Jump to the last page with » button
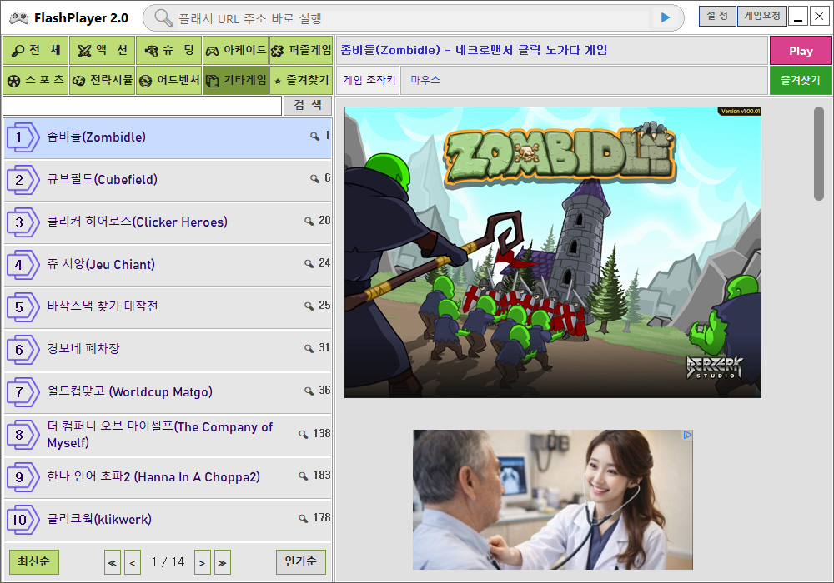Screen dimensions: 834x583 (x=223, y=562)
